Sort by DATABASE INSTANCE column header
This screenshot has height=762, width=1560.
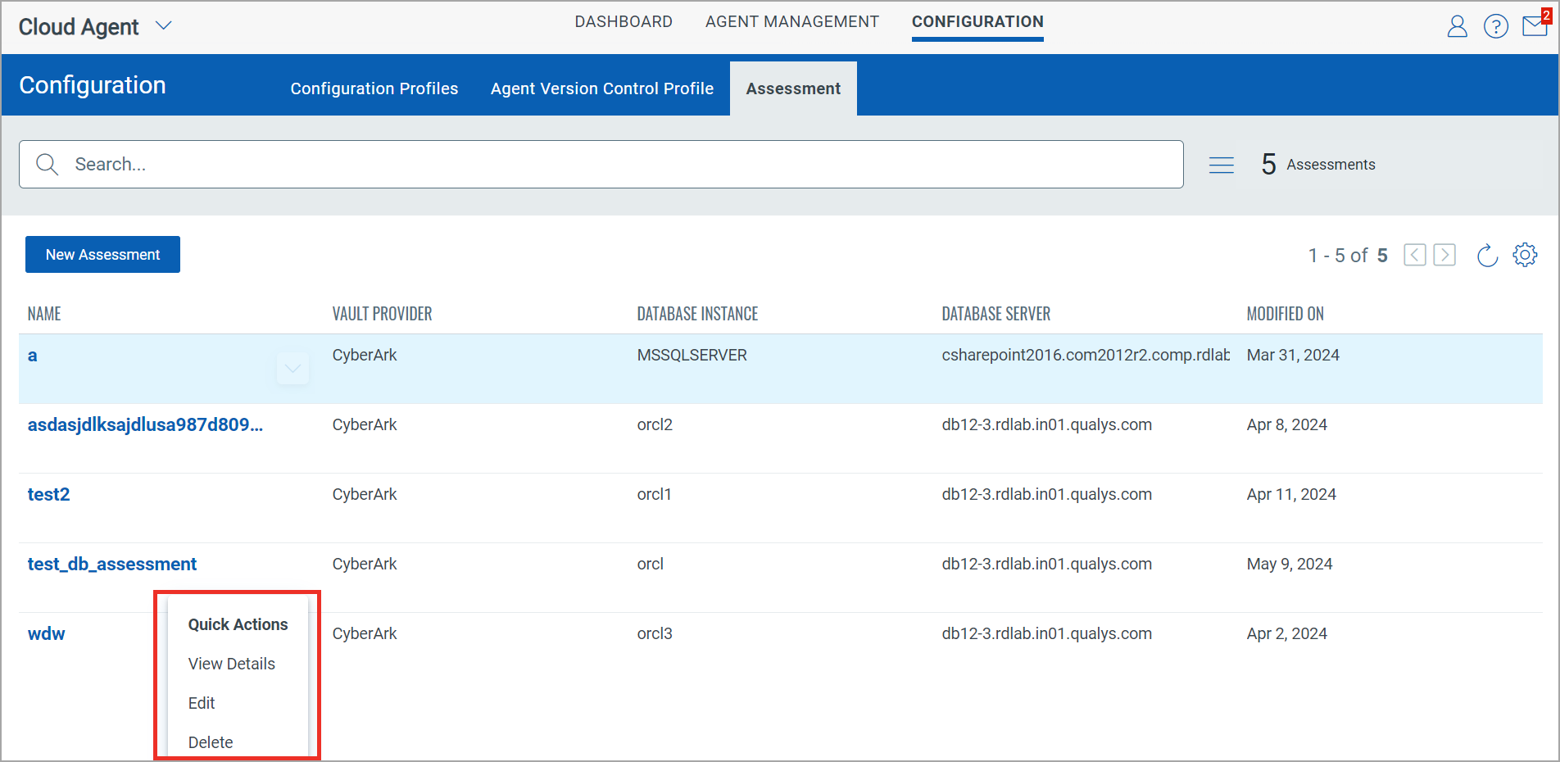pos(697,314)
